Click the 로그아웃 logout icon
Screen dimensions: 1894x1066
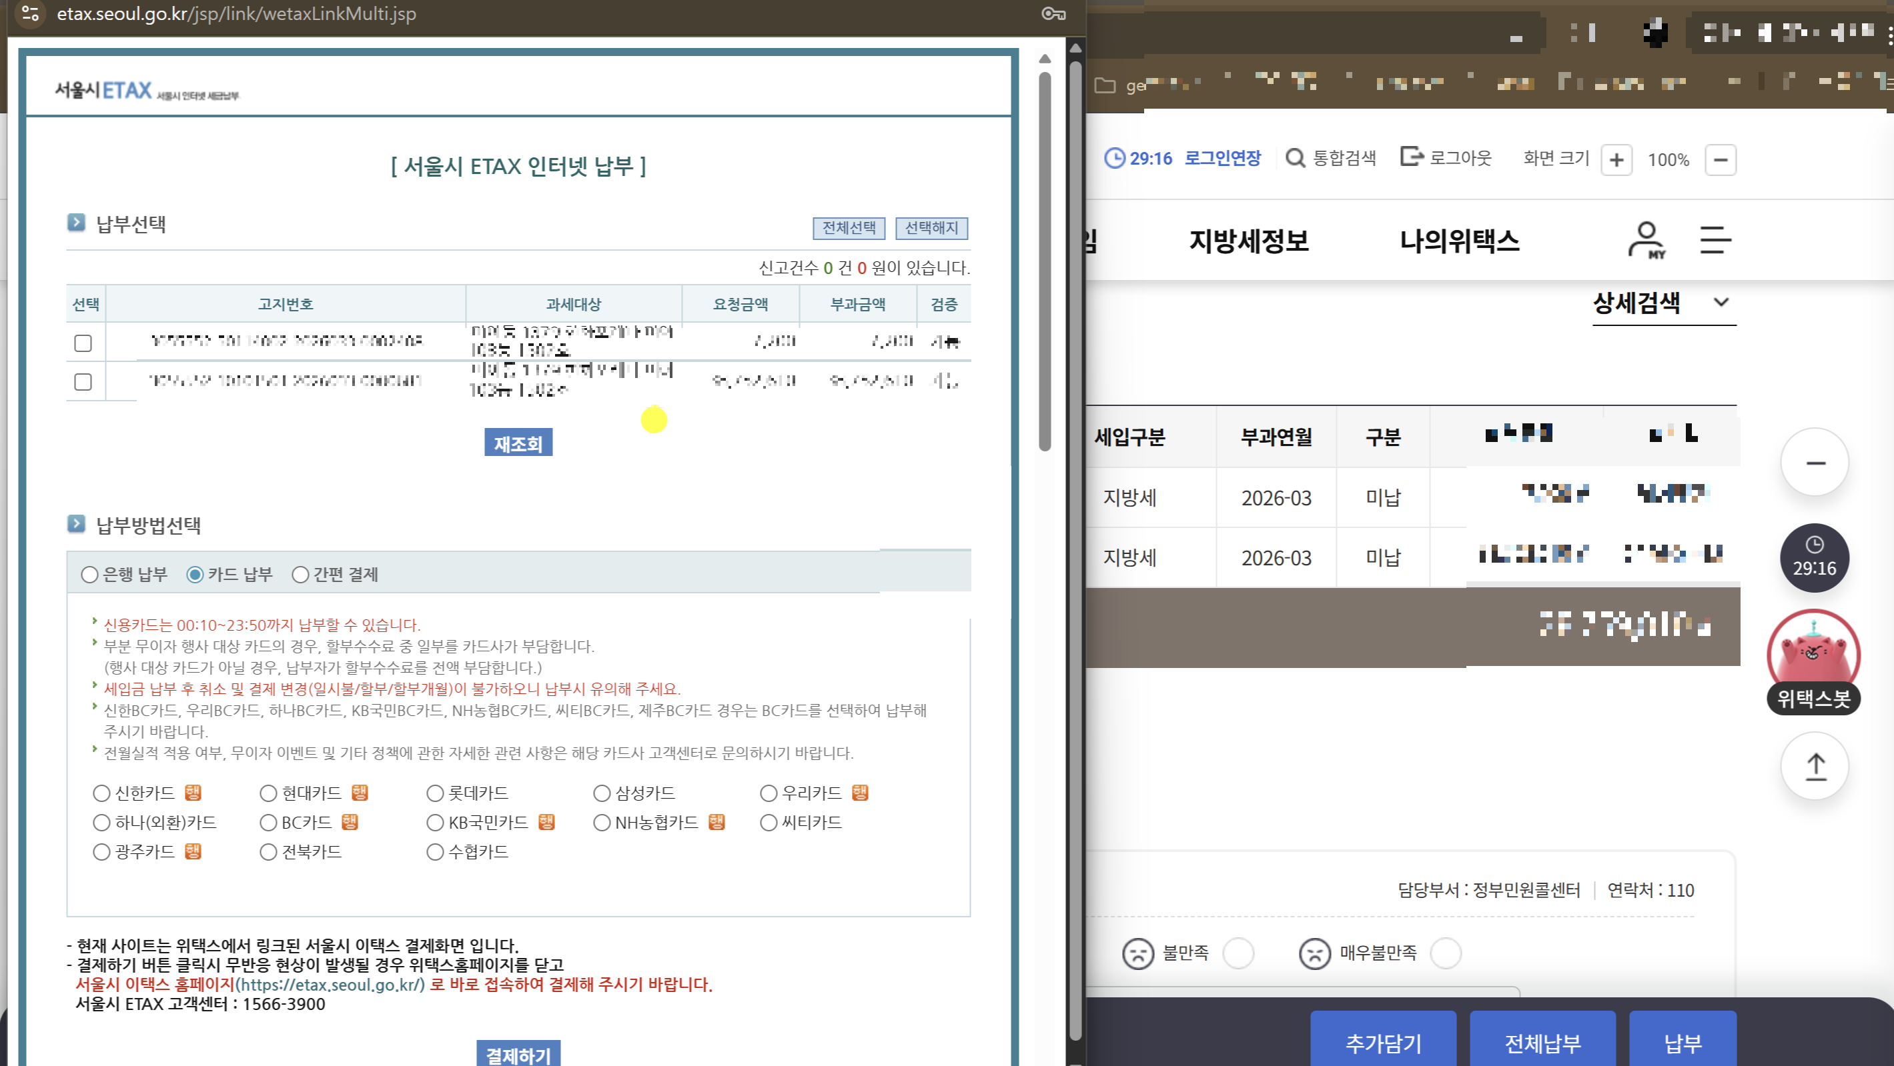click(1411, 157)
